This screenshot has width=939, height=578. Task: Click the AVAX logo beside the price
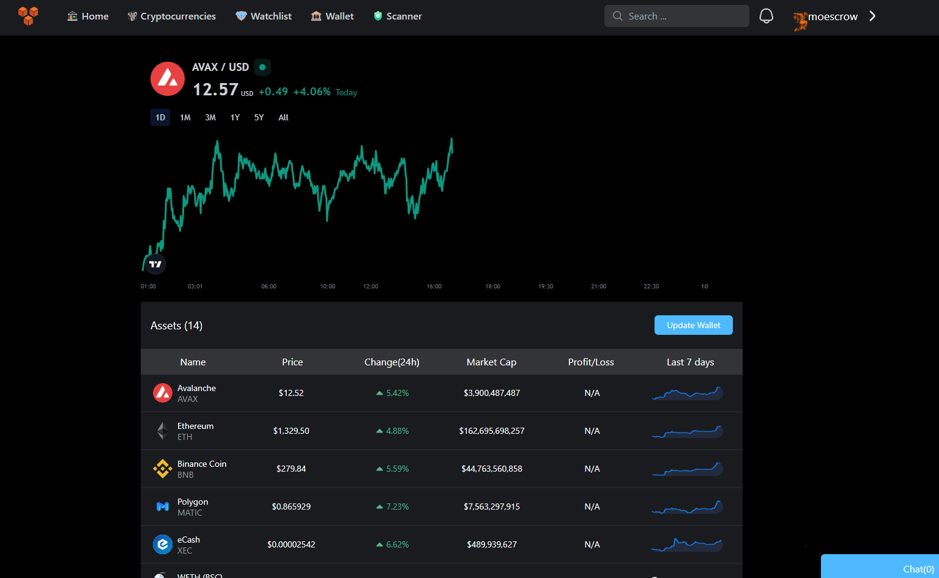click(168, 79)
